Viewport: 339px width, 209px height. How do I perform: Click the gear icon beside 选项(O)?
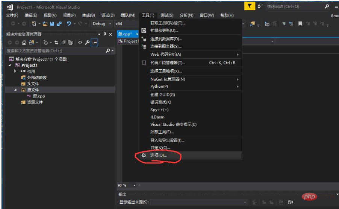pos(144,155)
